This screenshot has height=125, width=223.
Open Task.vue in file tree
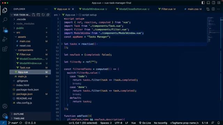25,68
